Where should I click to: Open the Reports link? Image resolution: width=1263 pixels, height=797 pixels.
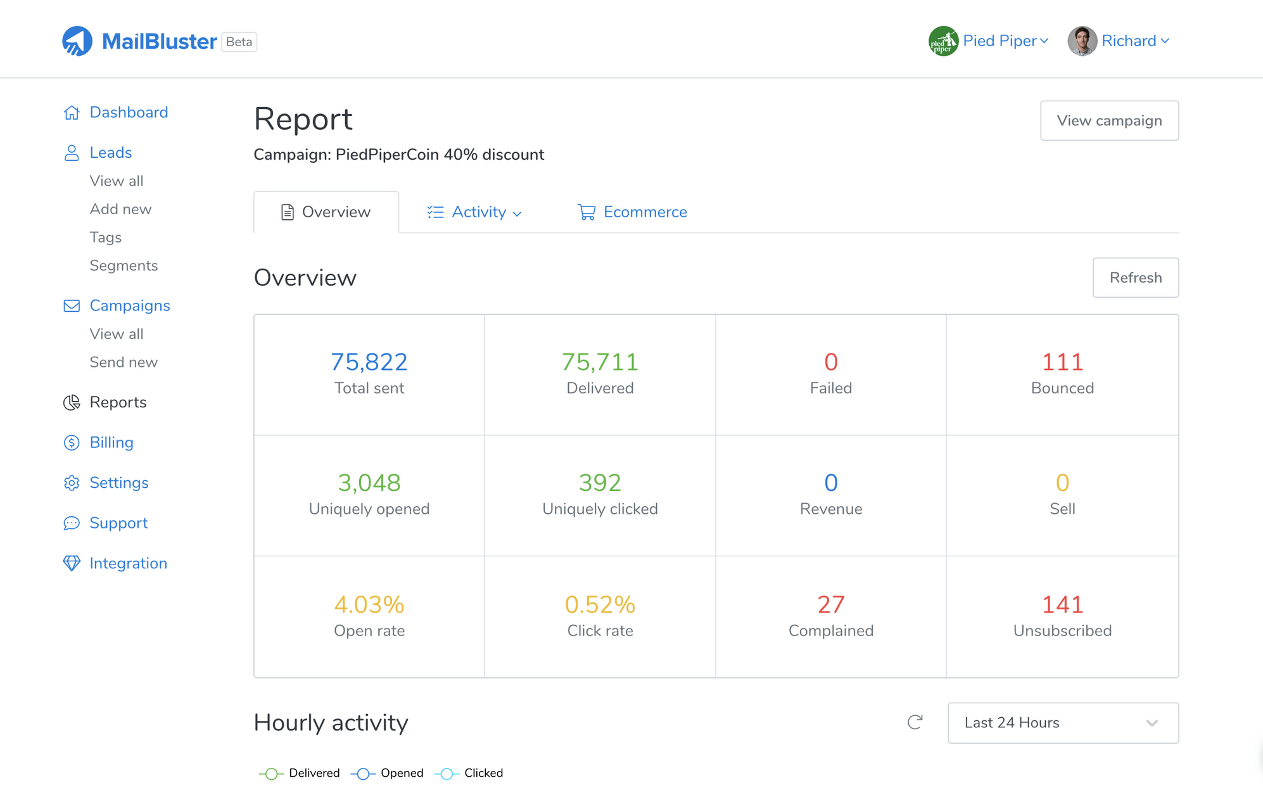pos(118,402)
